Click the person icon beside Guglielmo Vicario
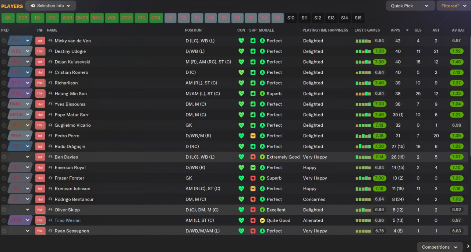This screenshot has width=471, height=252. click(x=50, y=125)
